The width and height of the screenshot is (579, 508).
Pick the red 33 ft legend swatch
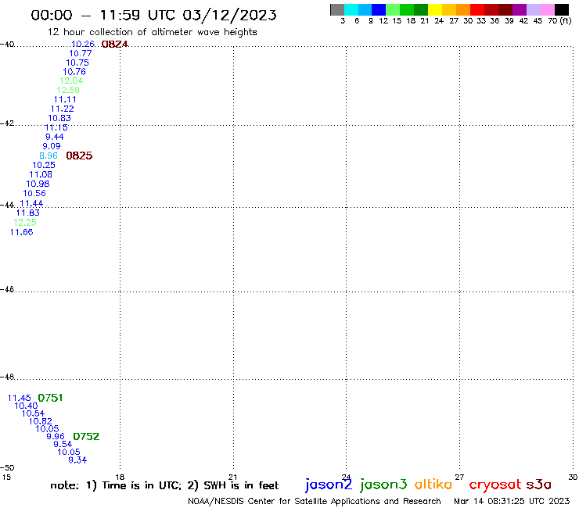point(477,9)
